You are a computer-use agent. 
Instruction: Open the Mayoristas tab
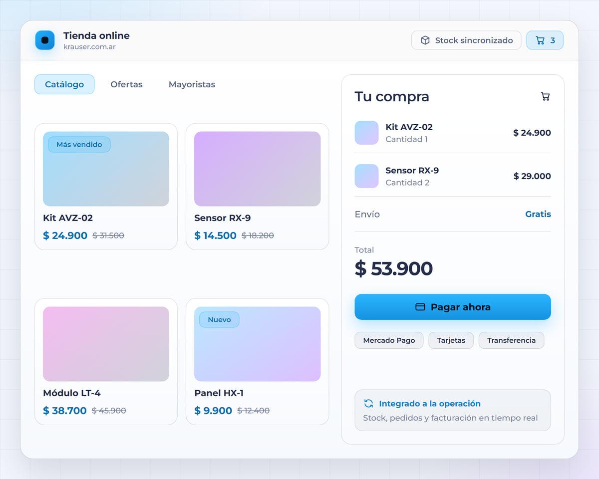(x=192, y=84)
